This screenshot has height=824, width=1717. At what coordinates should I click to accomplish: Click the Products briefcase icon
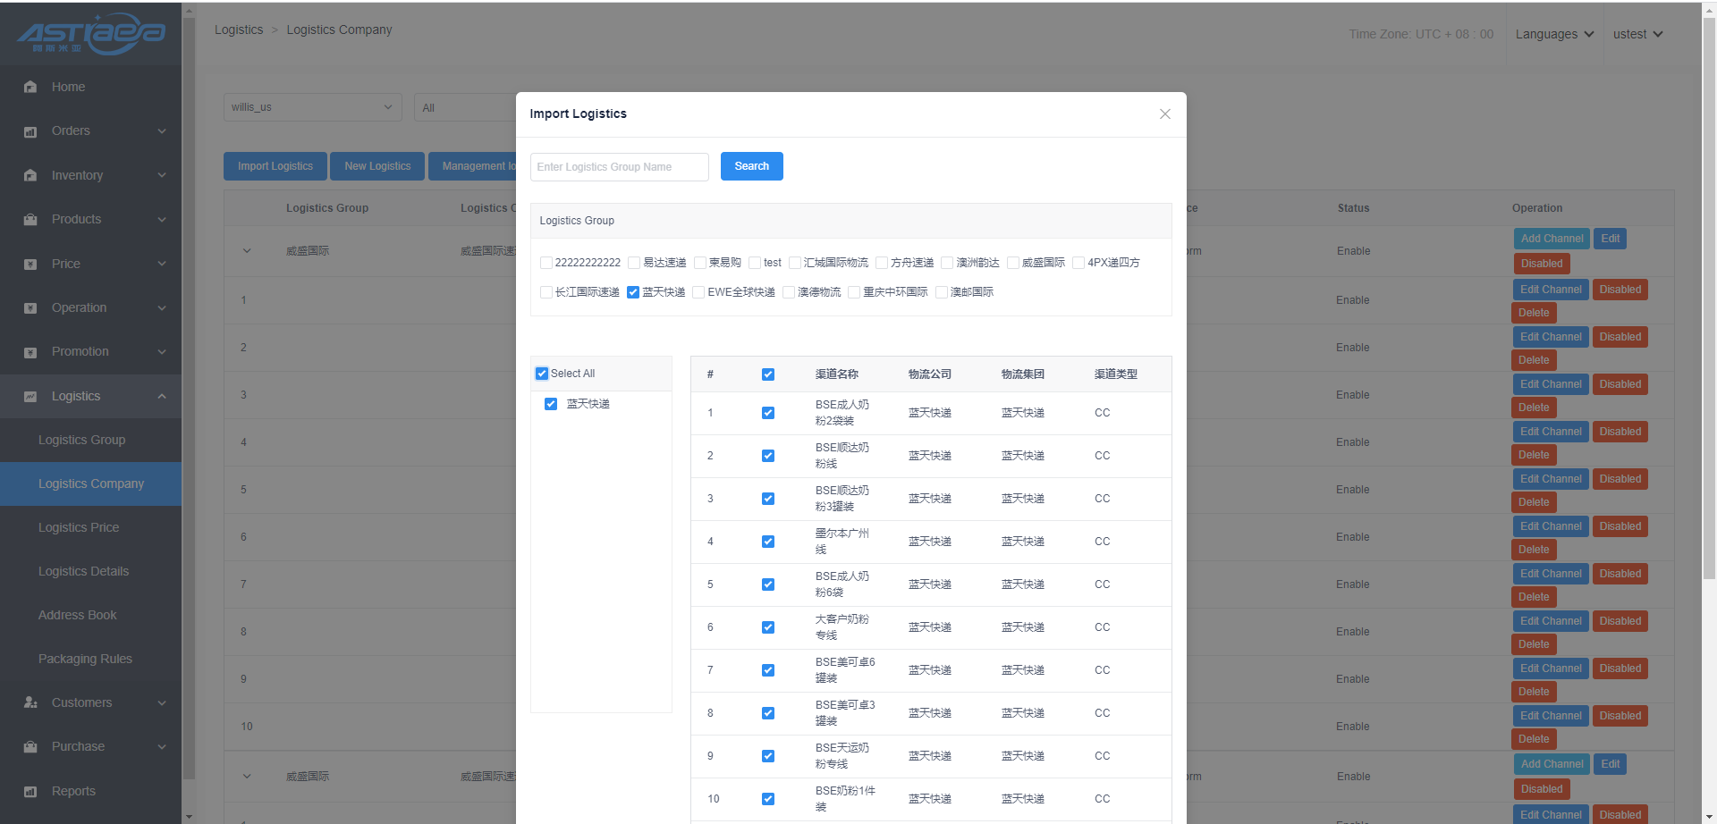point(30,220)
